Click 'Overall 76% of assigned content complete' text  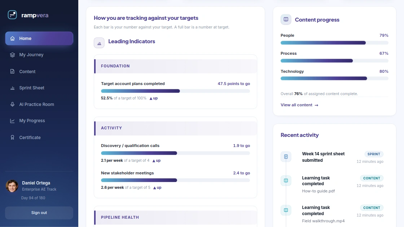319,94
